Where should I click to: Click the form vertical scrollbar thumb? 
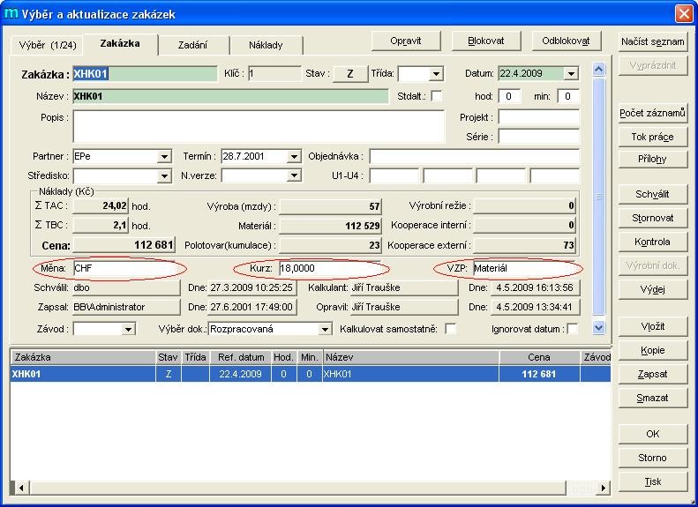point(599,196)
